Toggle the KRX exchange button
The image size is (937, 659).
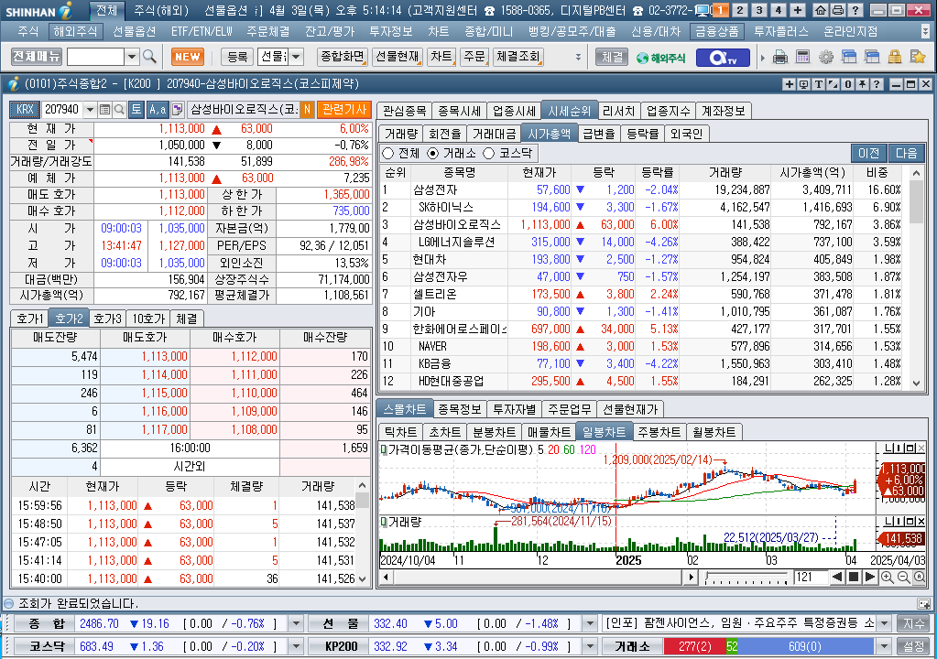click(x=25, y=109)
